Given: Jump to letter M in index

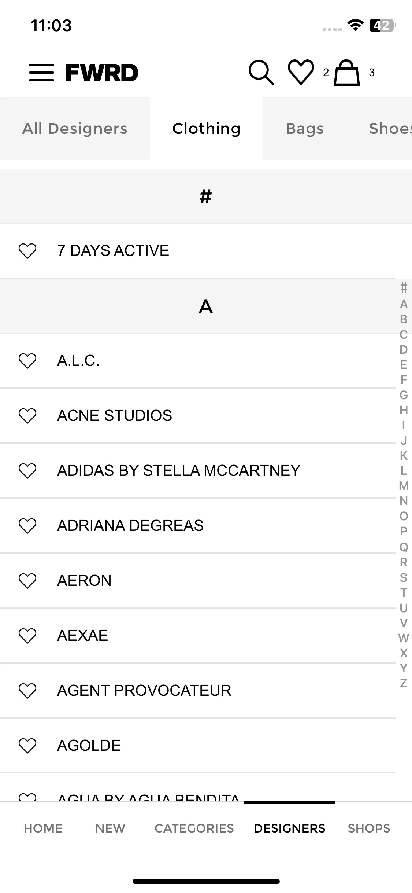Looking at the screenshot, I should 404,486.
